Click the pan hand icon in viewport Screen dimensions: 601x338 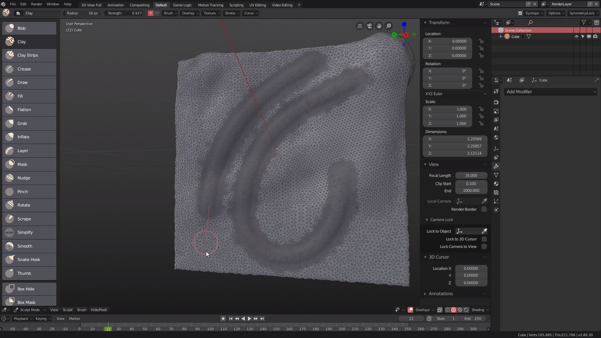(379, 26)
